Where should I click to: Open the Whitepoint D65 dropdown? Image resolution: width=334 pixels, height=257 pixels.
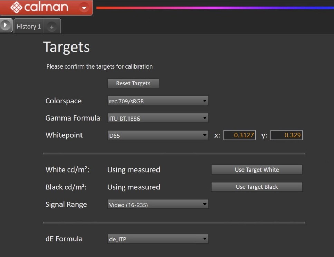[x=158, y=135]
